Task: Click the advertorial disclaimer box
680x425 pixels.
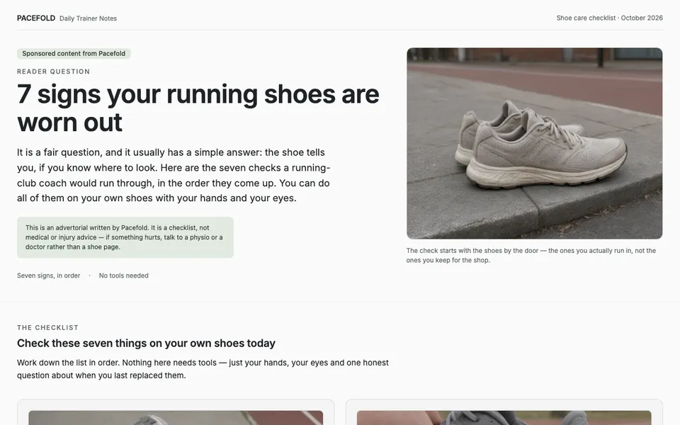Action: pos(125,237)
